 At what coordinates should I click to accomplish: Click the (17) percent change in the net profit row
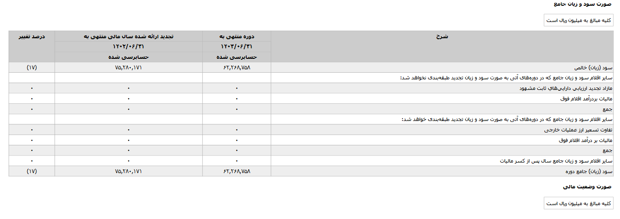point(32,67)
